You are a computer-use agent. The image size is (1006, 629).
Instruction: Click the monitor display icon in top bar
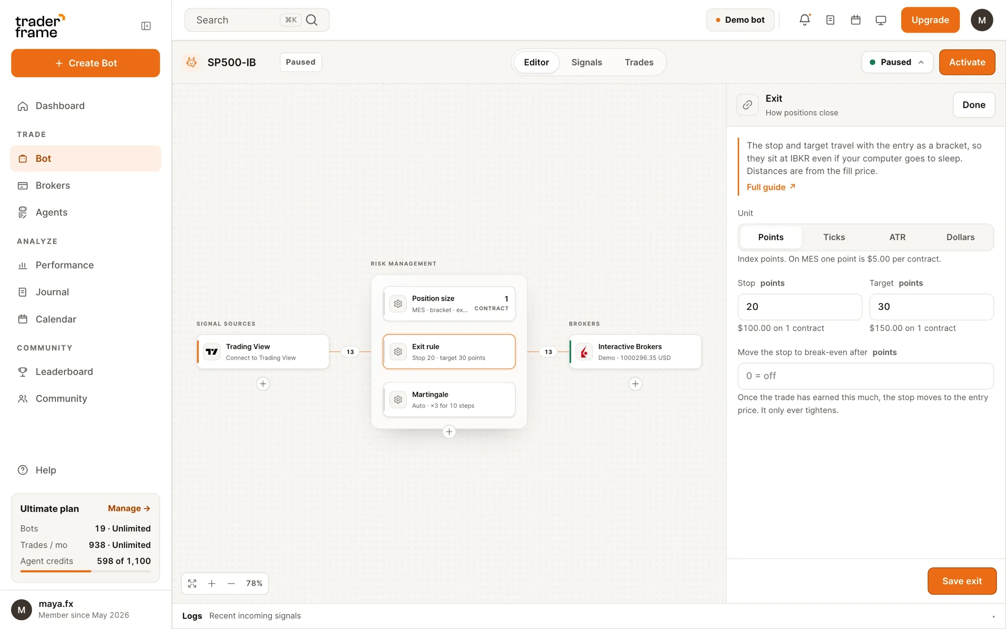(x=881, y=20)
